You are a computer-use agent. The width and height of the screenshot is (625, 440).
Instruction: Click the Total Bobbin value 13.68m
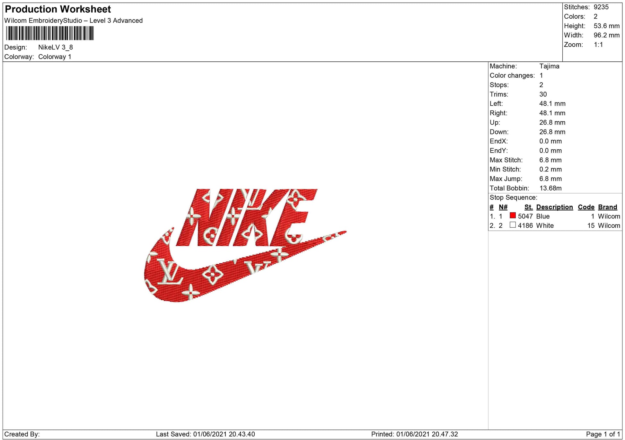[x=550, y=188]
